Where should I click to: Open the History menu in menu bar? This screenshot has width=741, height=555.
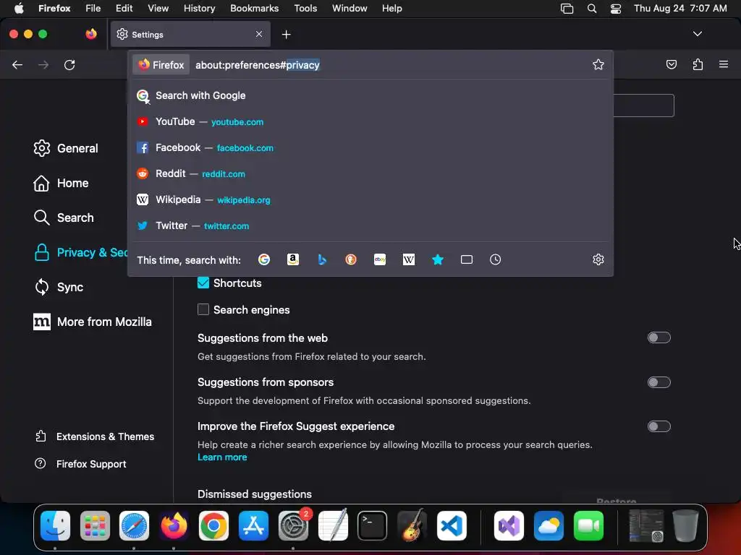click(200, 9)
